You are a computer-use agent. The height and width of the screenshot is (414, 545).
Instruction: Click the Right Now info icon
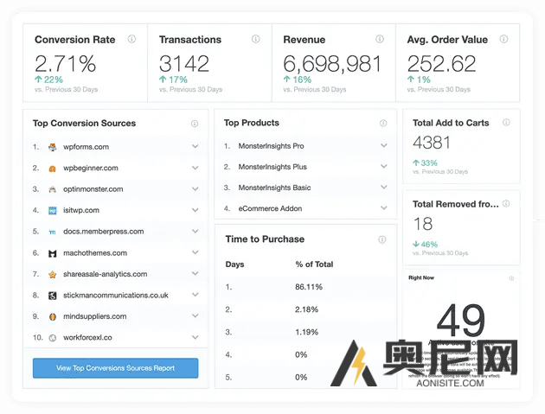click(511, 278)
